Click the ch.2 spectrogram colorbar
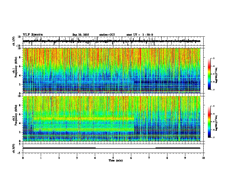This screenshot has height=177, width=229. [209, 122]
